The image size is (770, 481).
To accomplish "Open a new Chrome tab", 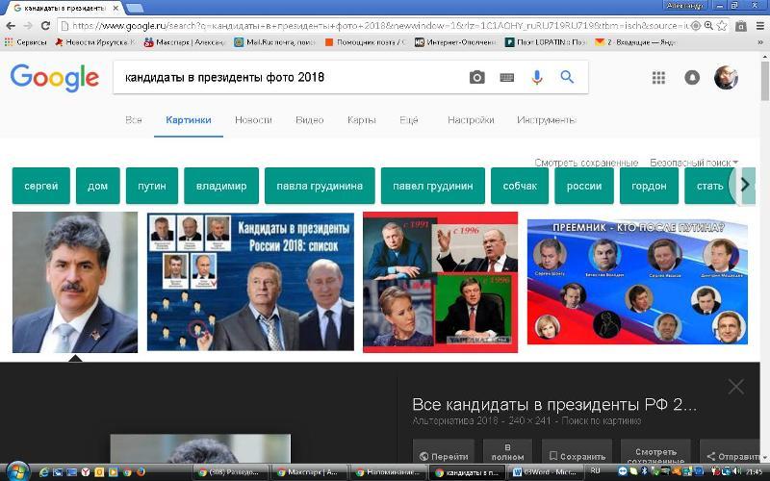I will click(135, 8).
